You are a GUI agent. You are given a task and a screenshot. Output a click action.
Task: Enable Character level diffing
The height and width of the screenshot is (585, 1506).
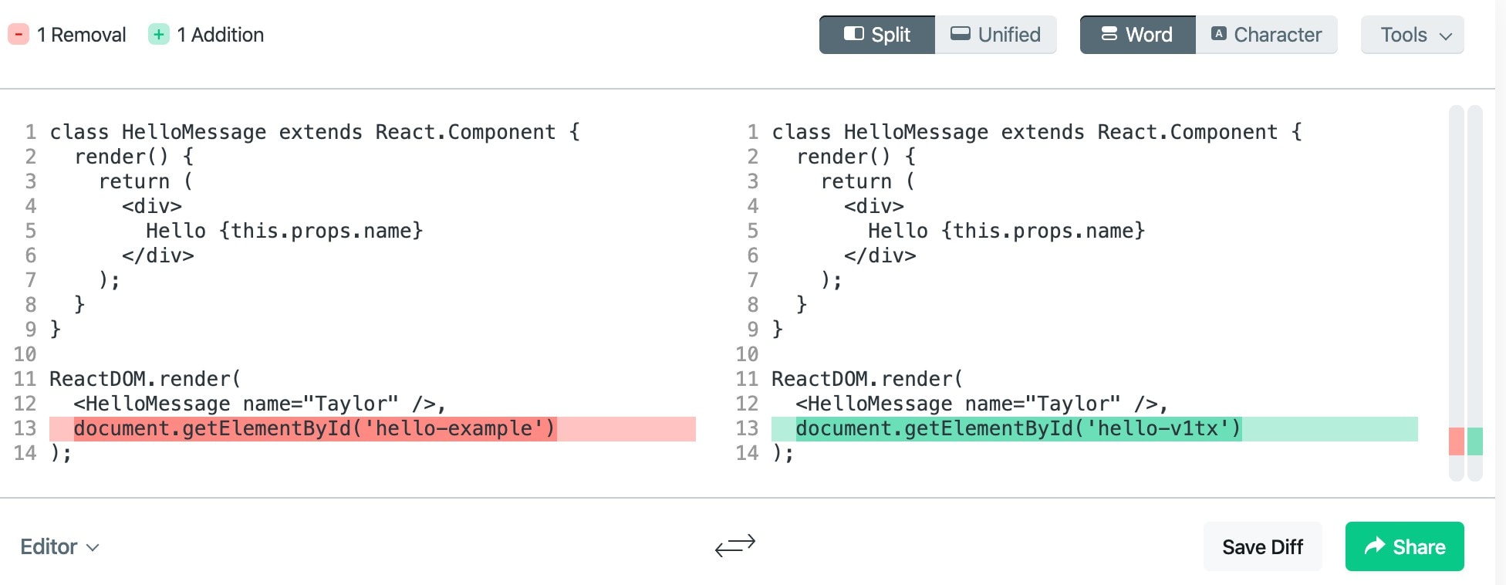point(1266,35)
